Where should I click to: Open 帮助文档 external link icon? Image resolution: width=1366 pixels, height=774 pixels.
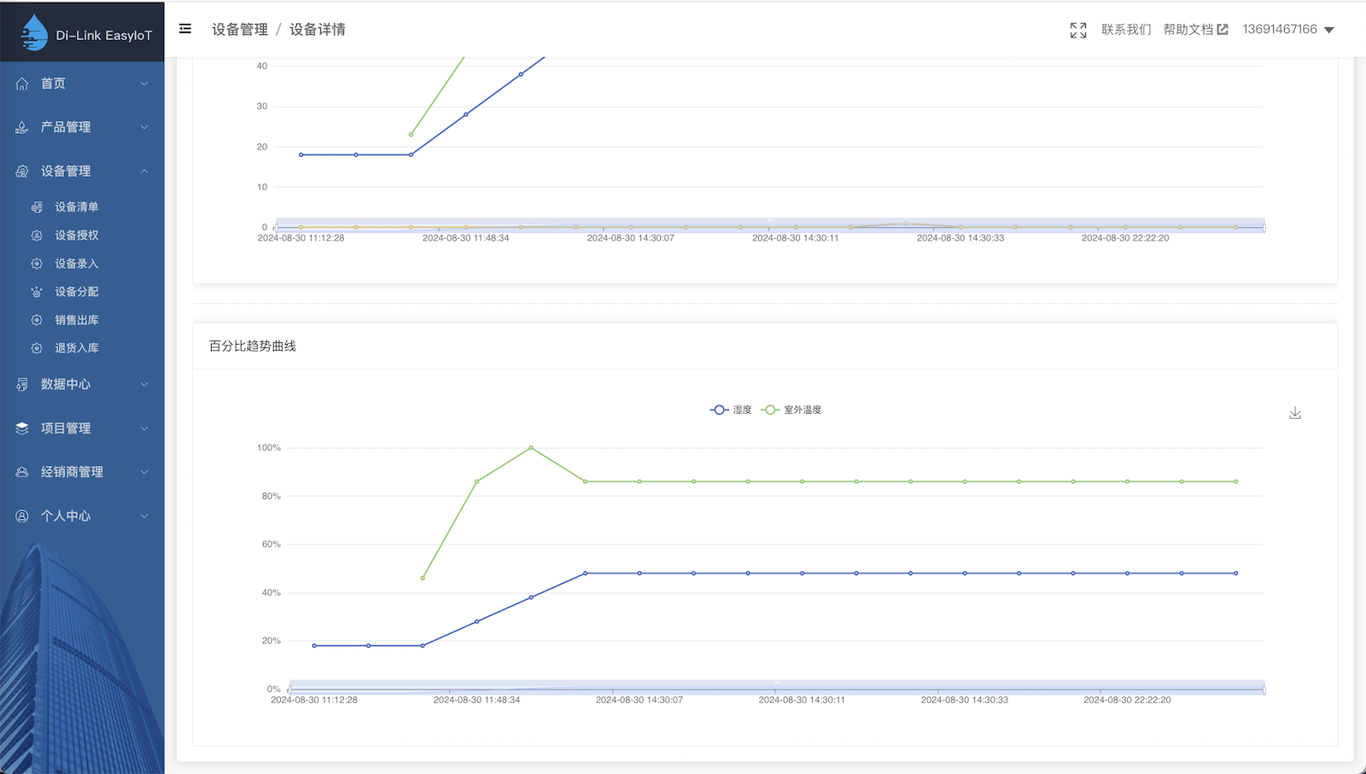(1223, 29)
